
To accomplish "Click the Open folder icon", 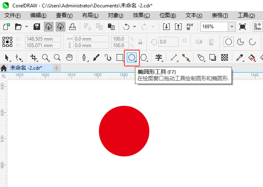I will 18,27.
